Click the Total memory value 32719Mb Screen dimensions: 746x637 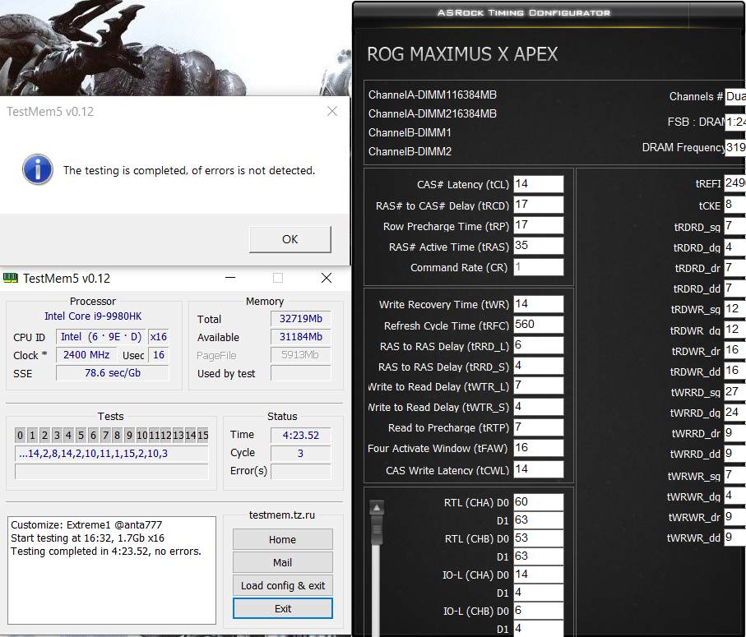click(301, 319)
